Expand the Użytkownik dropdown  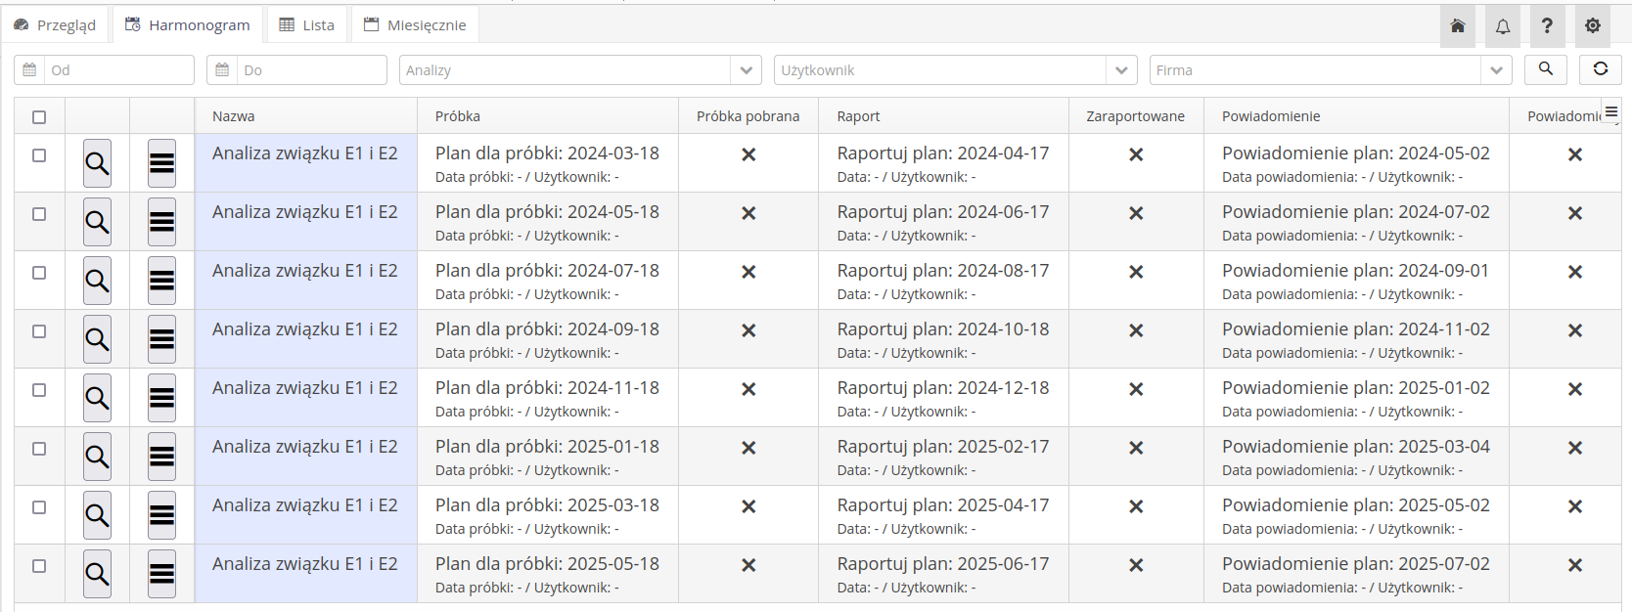1121,70
